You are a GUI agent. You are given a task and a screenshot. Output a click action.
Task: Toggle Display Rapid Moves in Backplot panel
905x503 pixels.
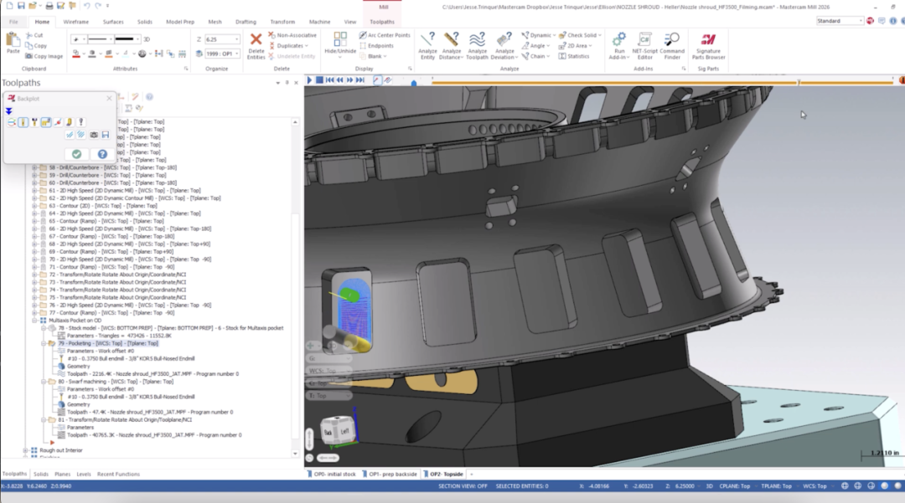pyautogui.click(x=46, y=122)
